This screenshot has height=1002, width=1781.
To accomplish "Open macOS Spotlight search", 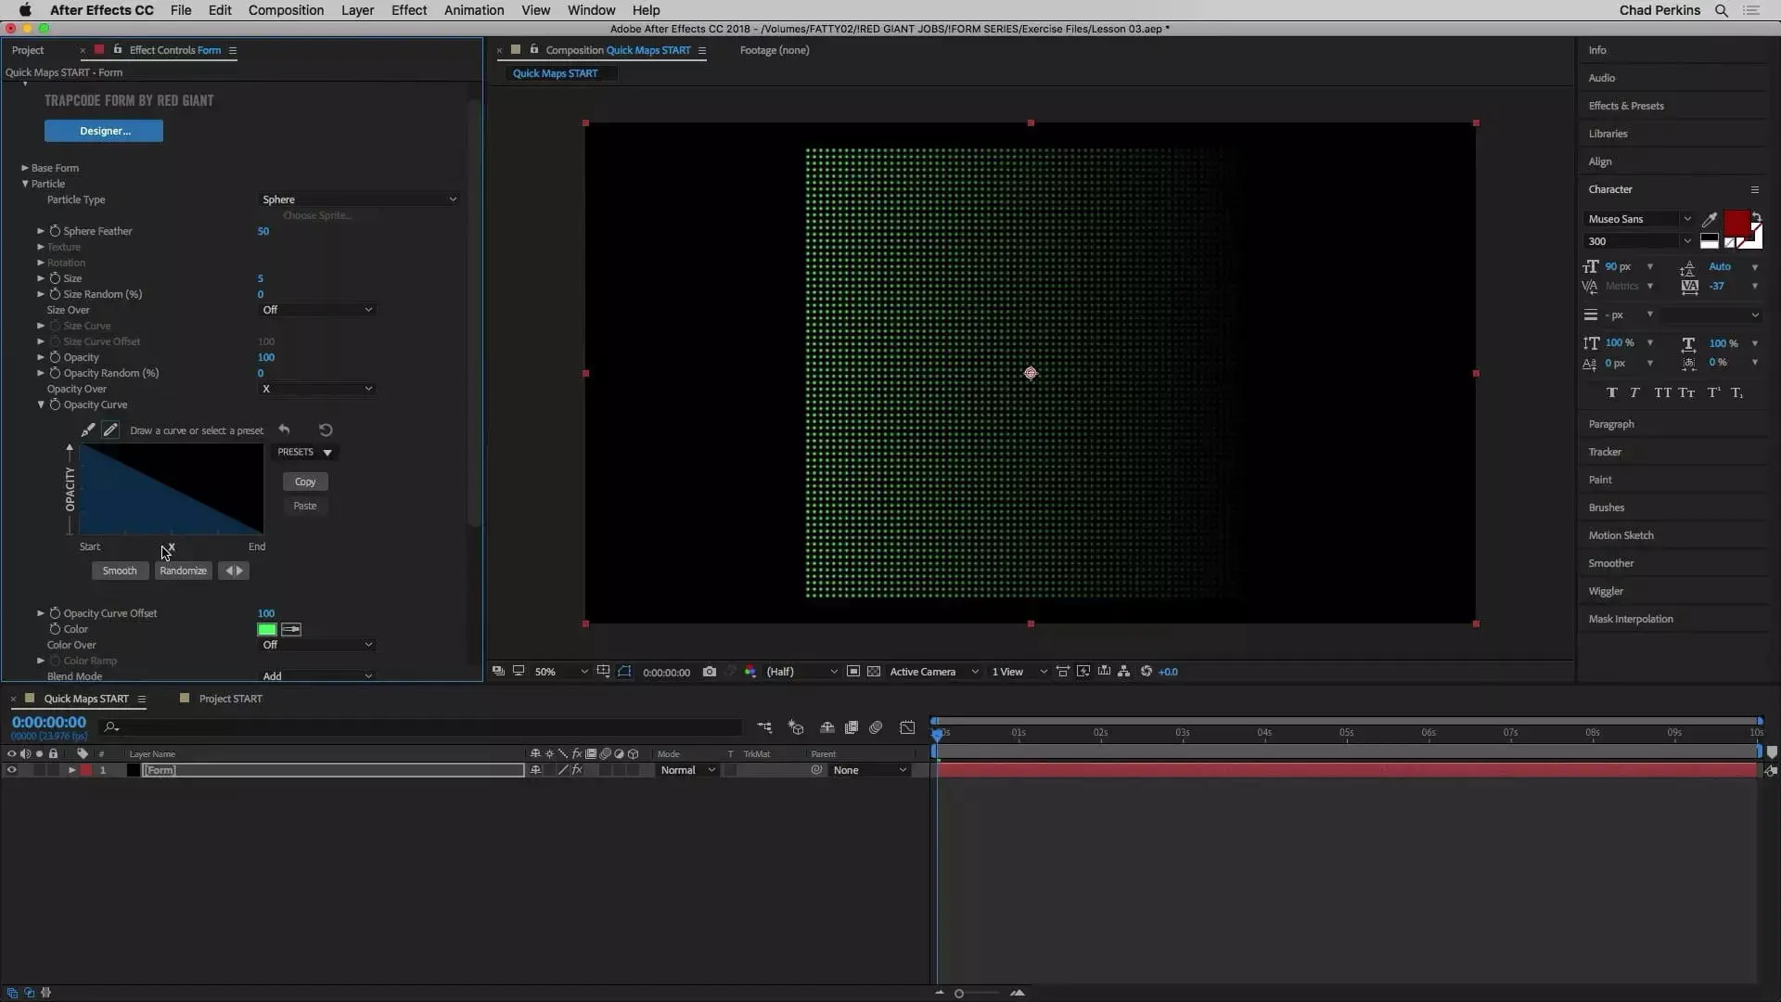I will pos(1722,10).
